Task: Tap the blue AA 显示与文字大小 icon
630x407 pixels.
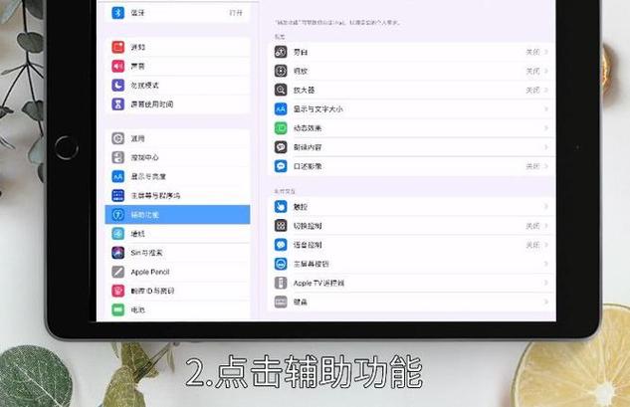Action: [281, 108]
